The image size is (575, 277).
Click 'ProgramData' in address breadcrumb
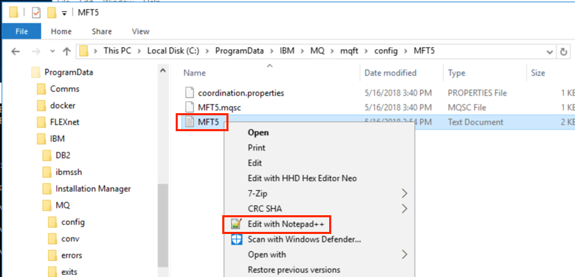click(240, 51)
